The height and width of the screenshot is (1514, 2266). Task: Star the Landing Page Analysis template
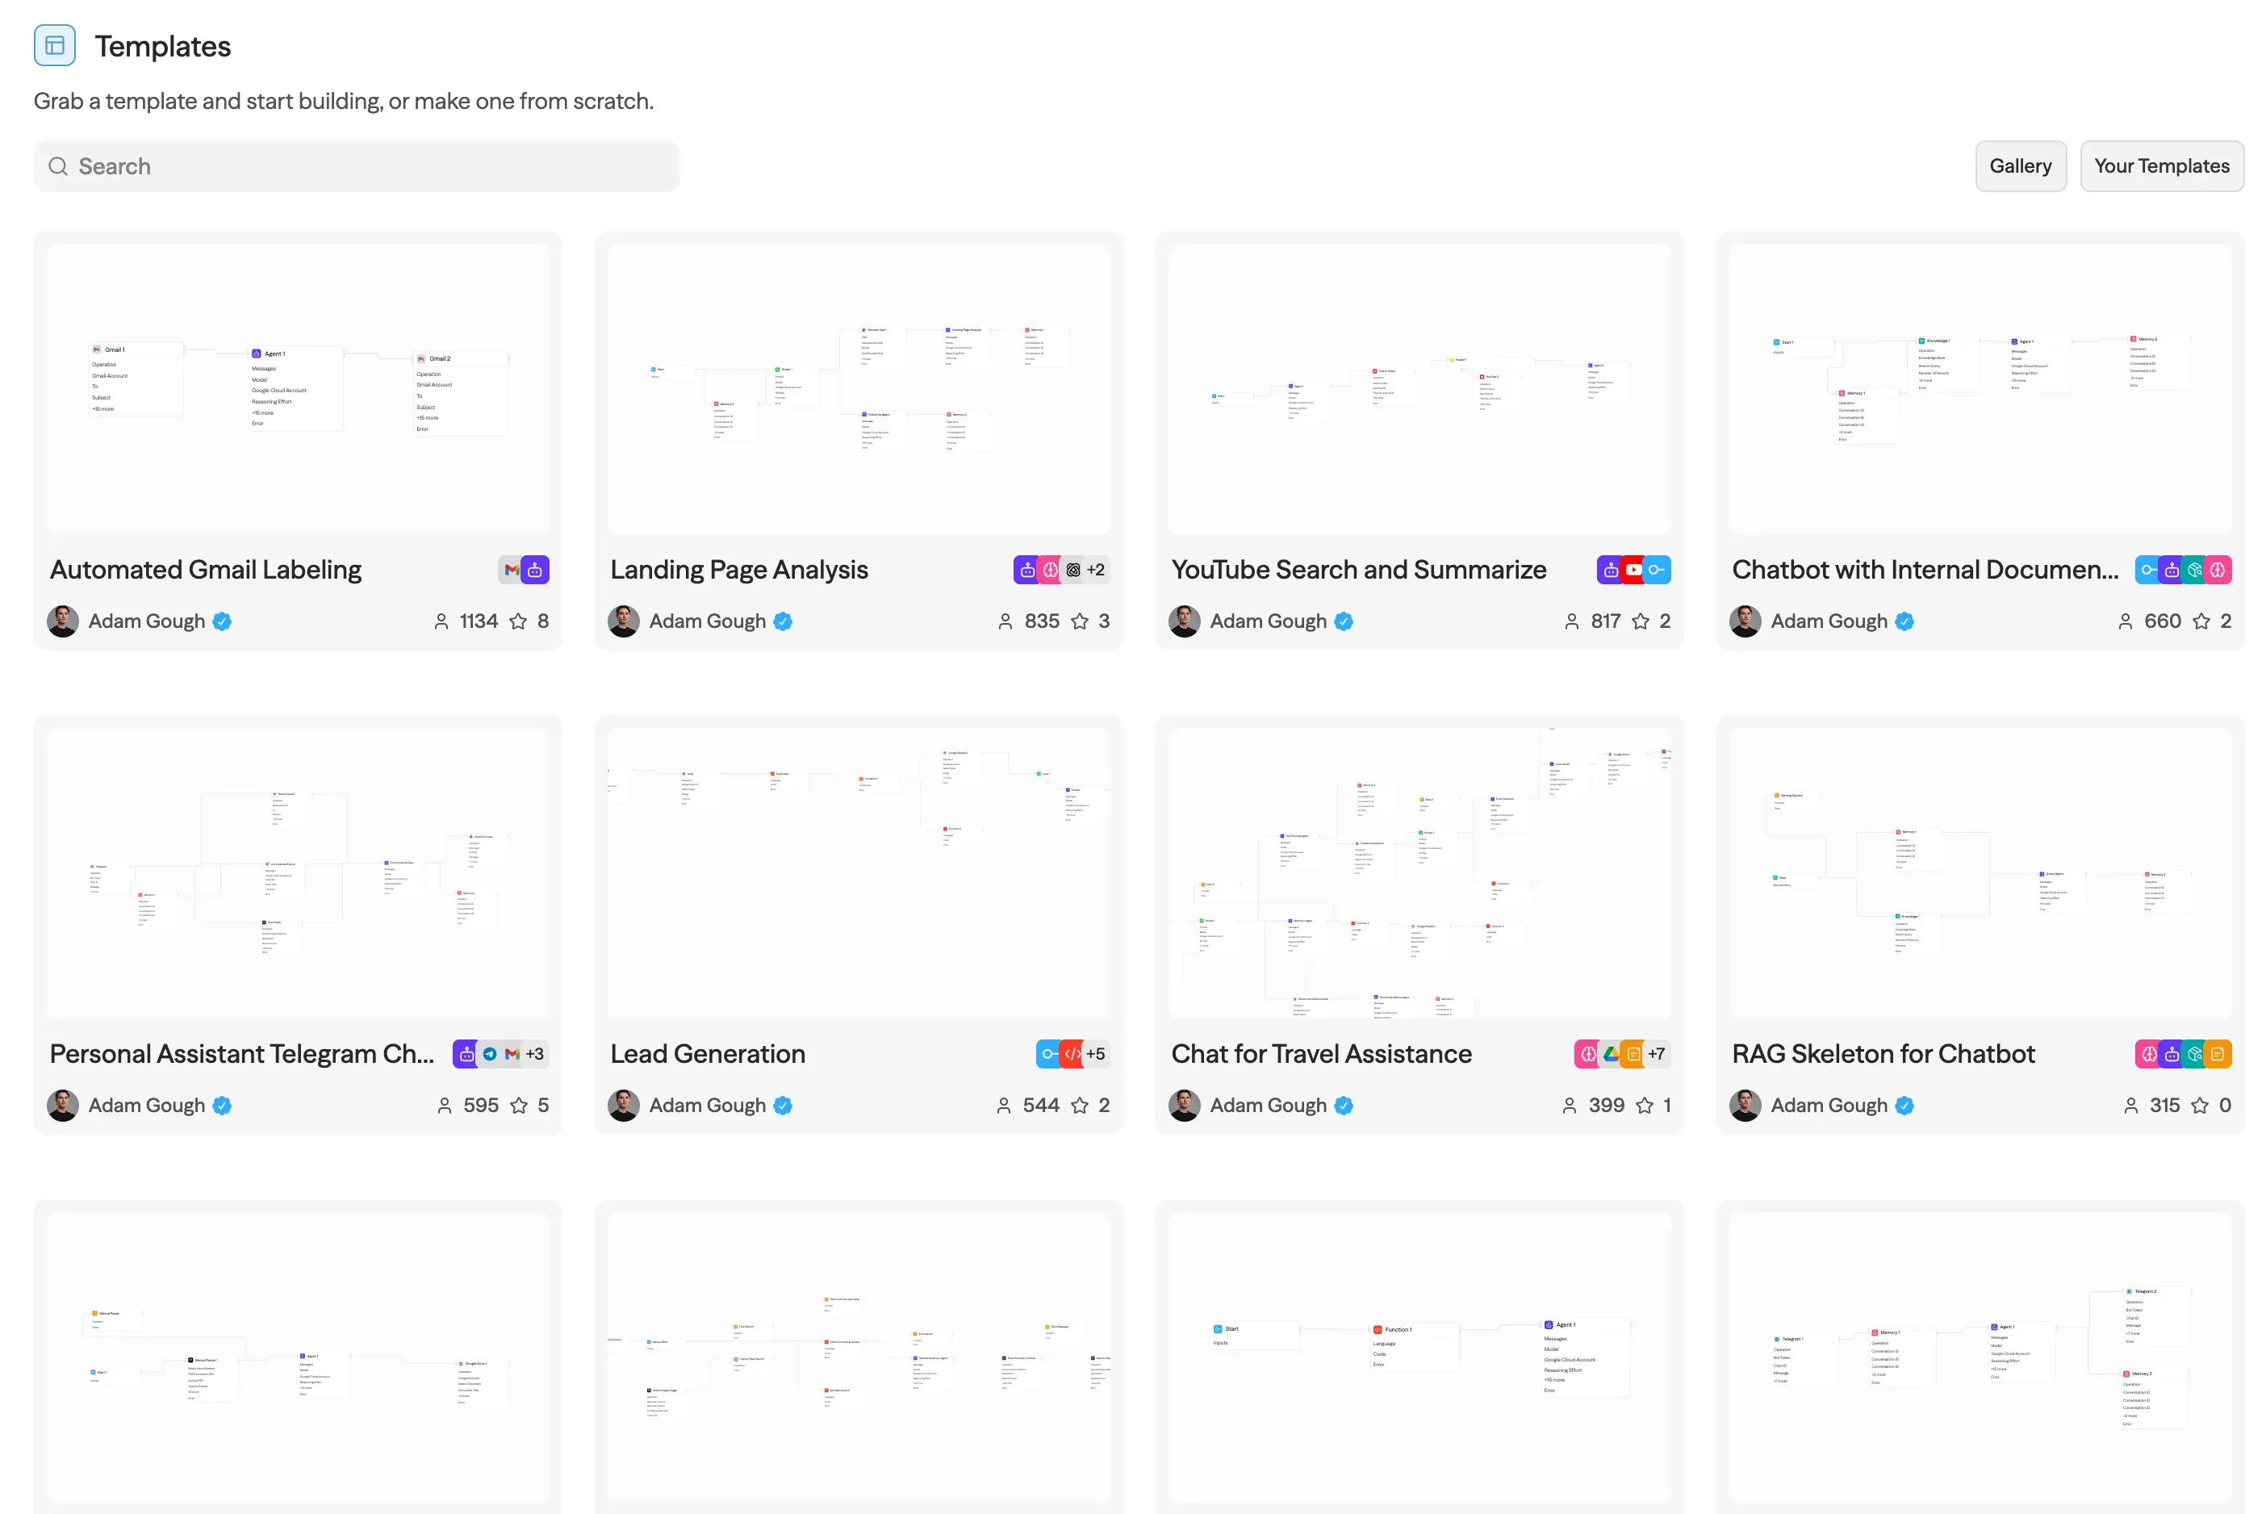pos(1080,621)
